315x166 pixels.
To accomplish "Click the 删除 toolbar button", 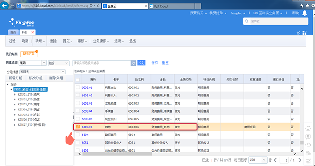I will point(54,41).
